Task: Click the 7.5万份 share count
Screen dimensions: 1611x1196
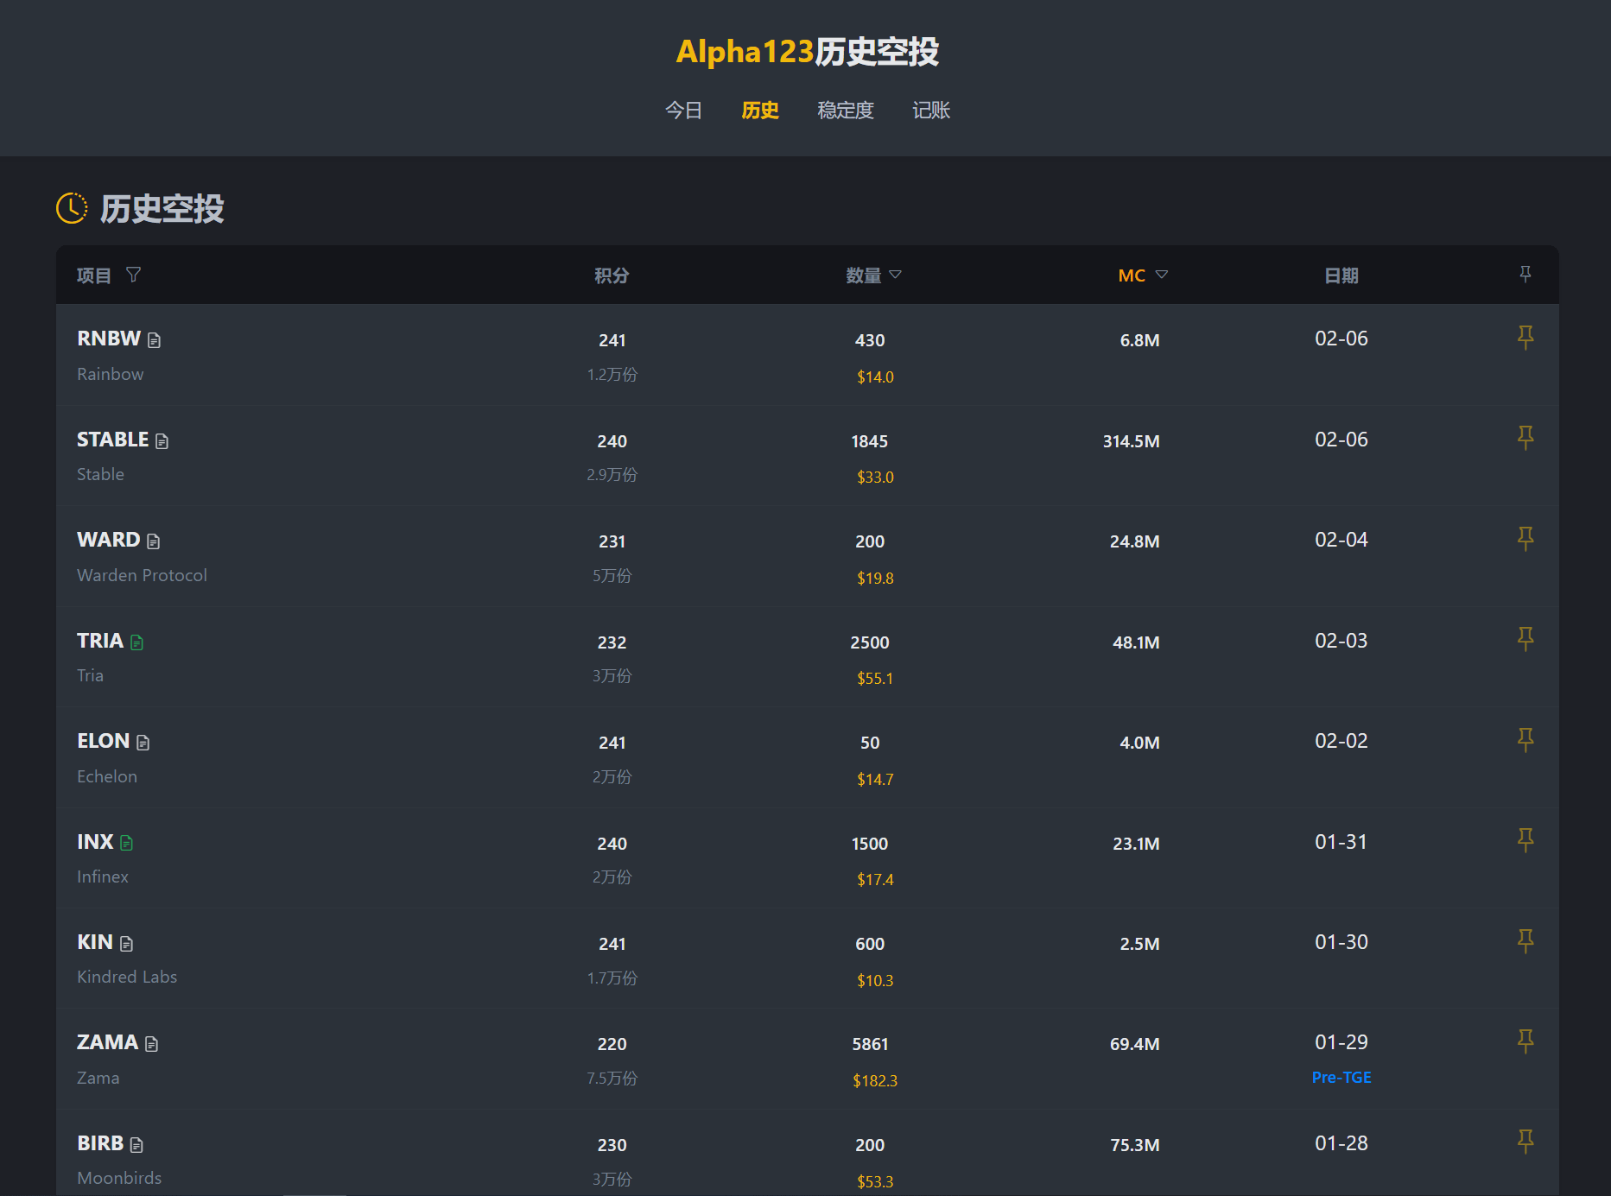Action: (612, 1079)
